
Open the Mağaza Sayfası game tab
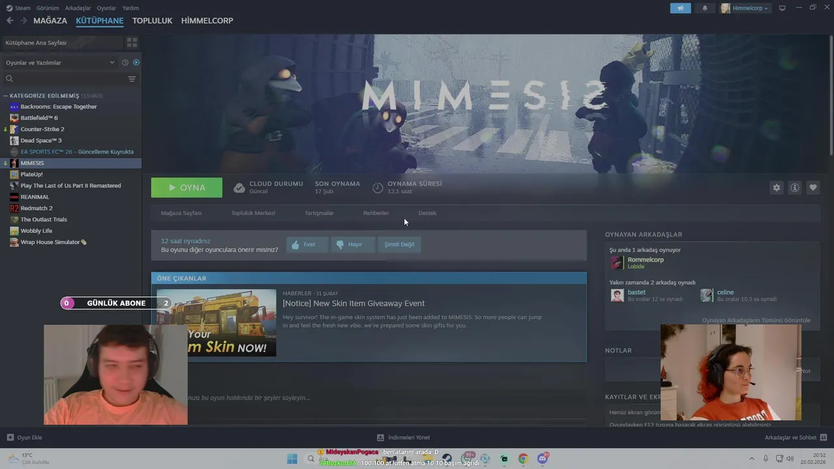coord(181,213)
